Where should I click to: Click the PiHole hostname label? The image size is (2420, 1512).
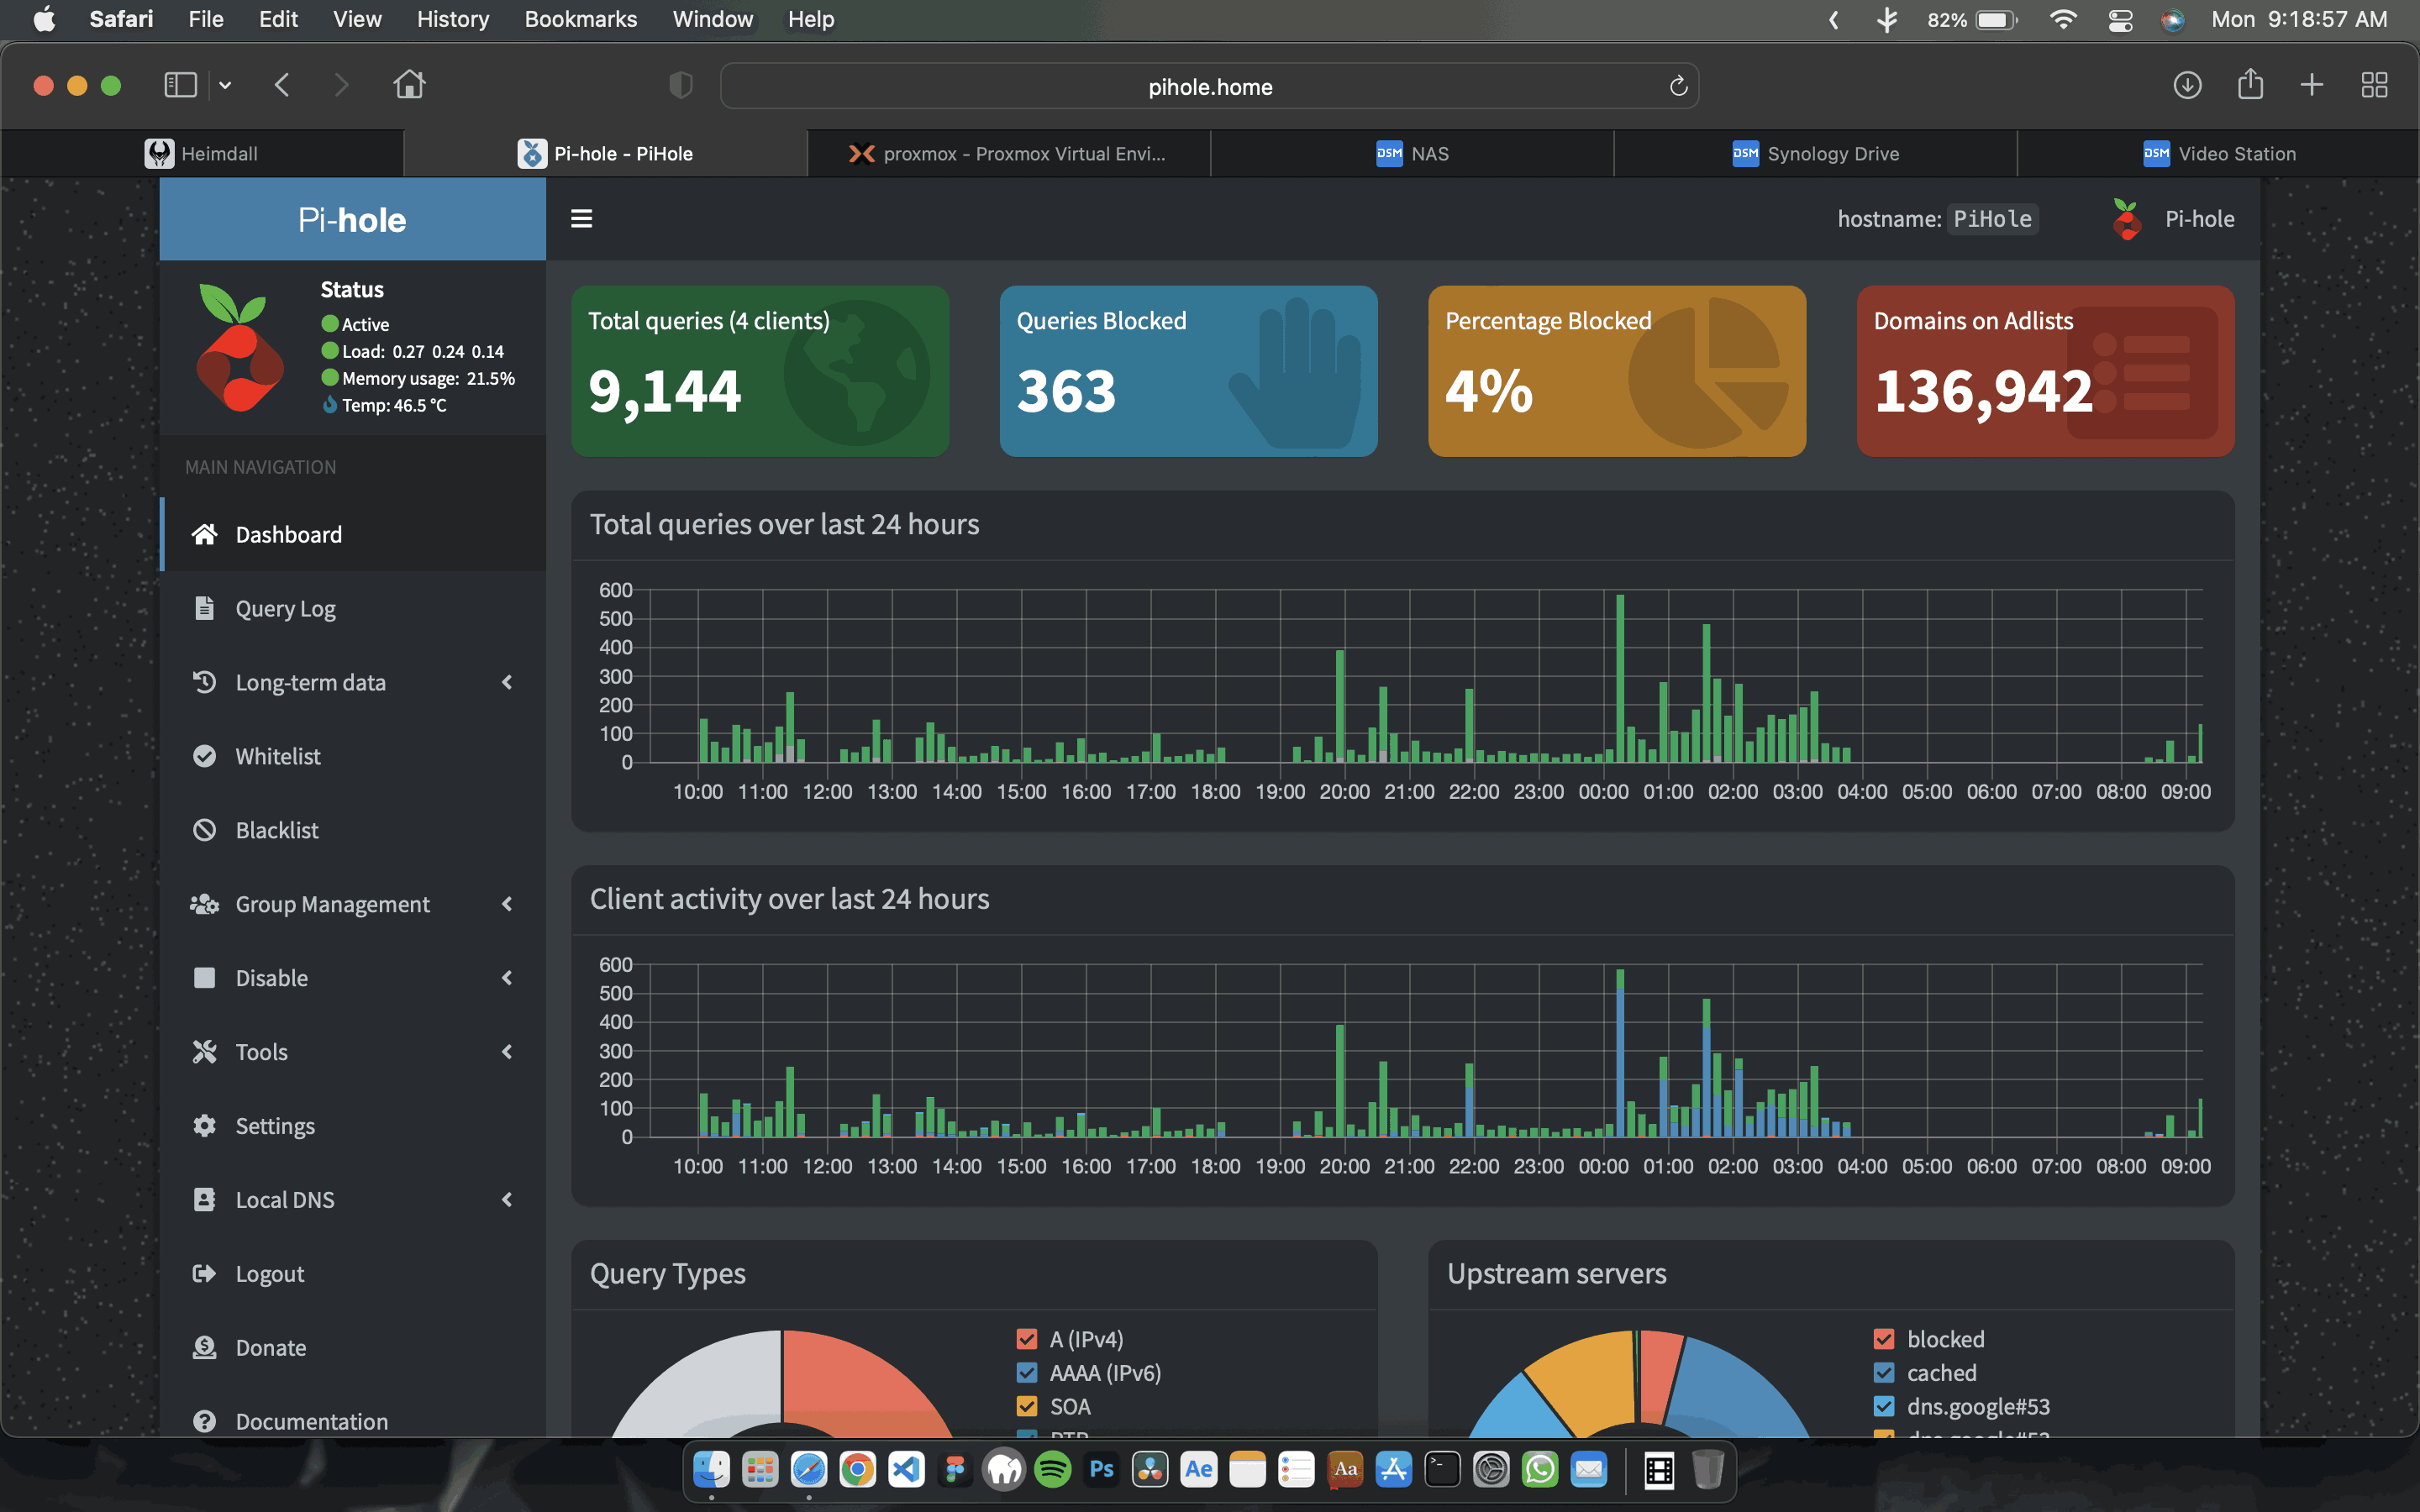point(1992,219)
